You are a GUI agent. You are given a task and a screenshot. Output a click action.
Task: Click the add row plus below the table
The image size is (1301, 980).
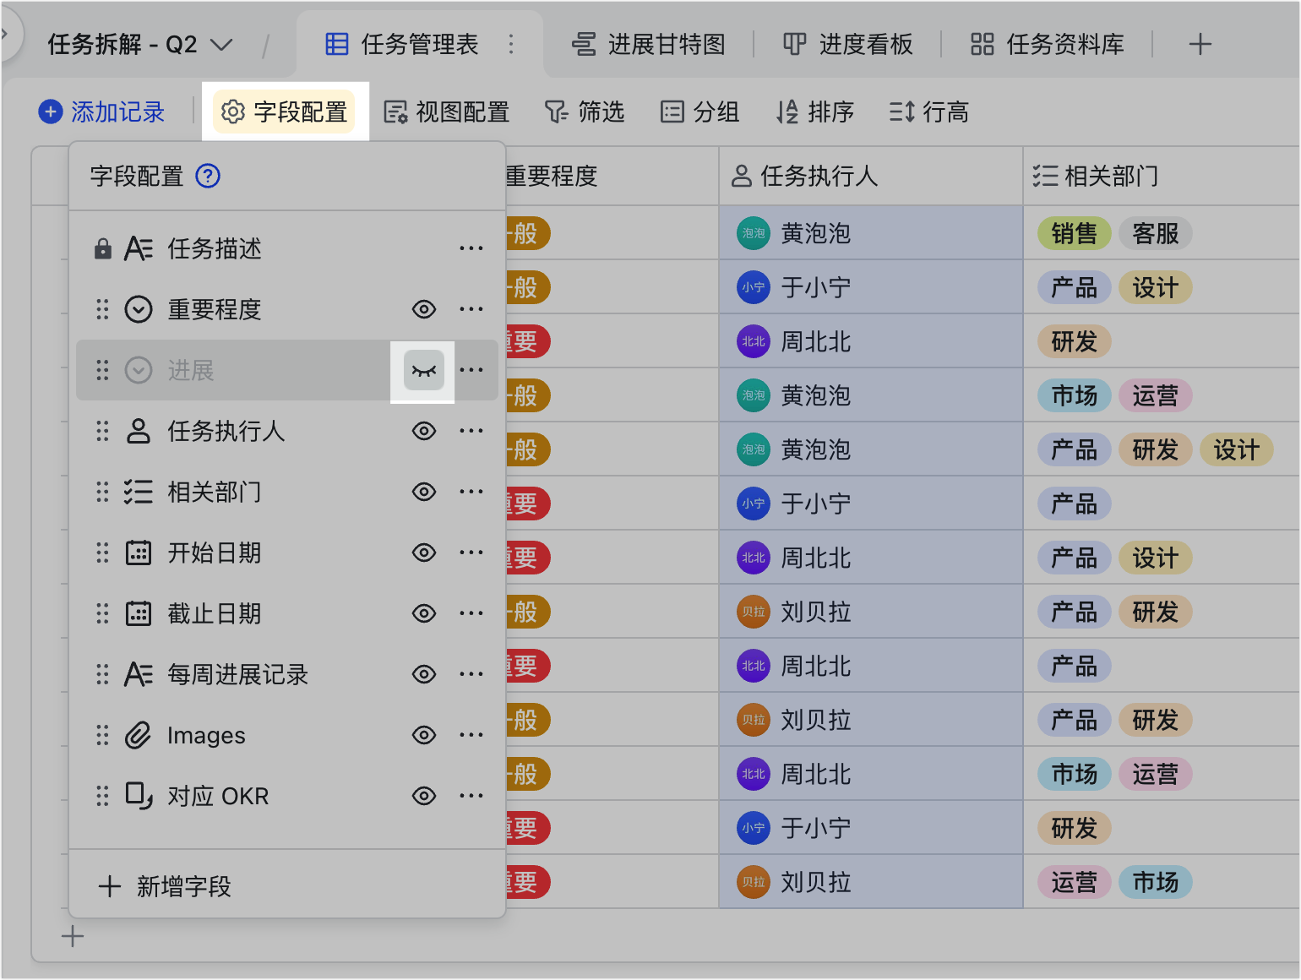[73, 936]
